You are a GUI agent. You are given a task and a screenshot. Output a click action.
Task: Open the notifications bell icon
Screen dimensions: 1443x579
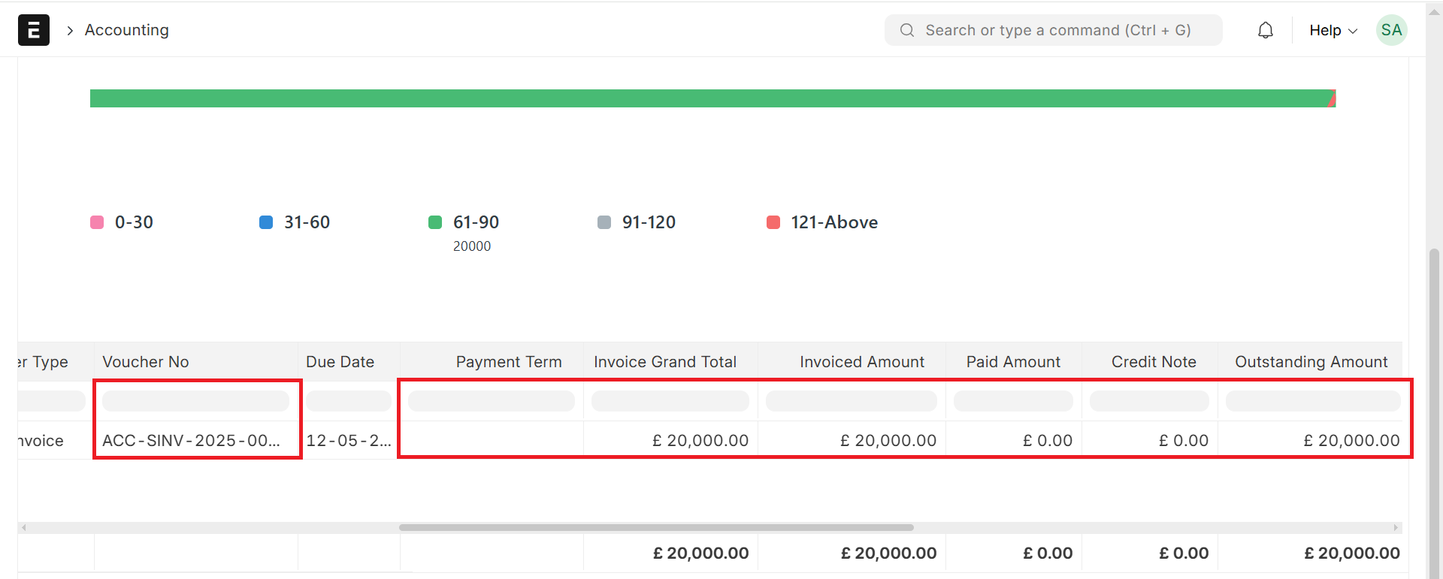[x=1266, y=30]
